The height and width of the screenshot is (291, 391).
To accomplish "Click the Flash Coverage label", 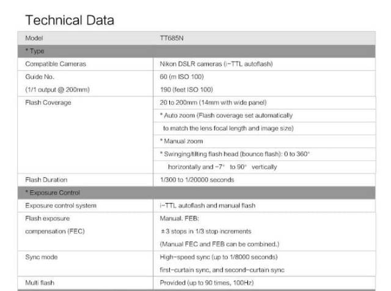I will [48, 102].
